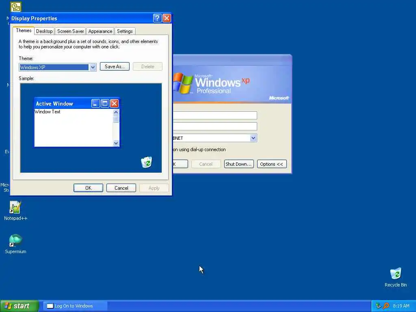Click the 8:19 AM taskbar clock
Image resolution: width=416 pixels, height=312 pixels.
[x=401, y=306]
